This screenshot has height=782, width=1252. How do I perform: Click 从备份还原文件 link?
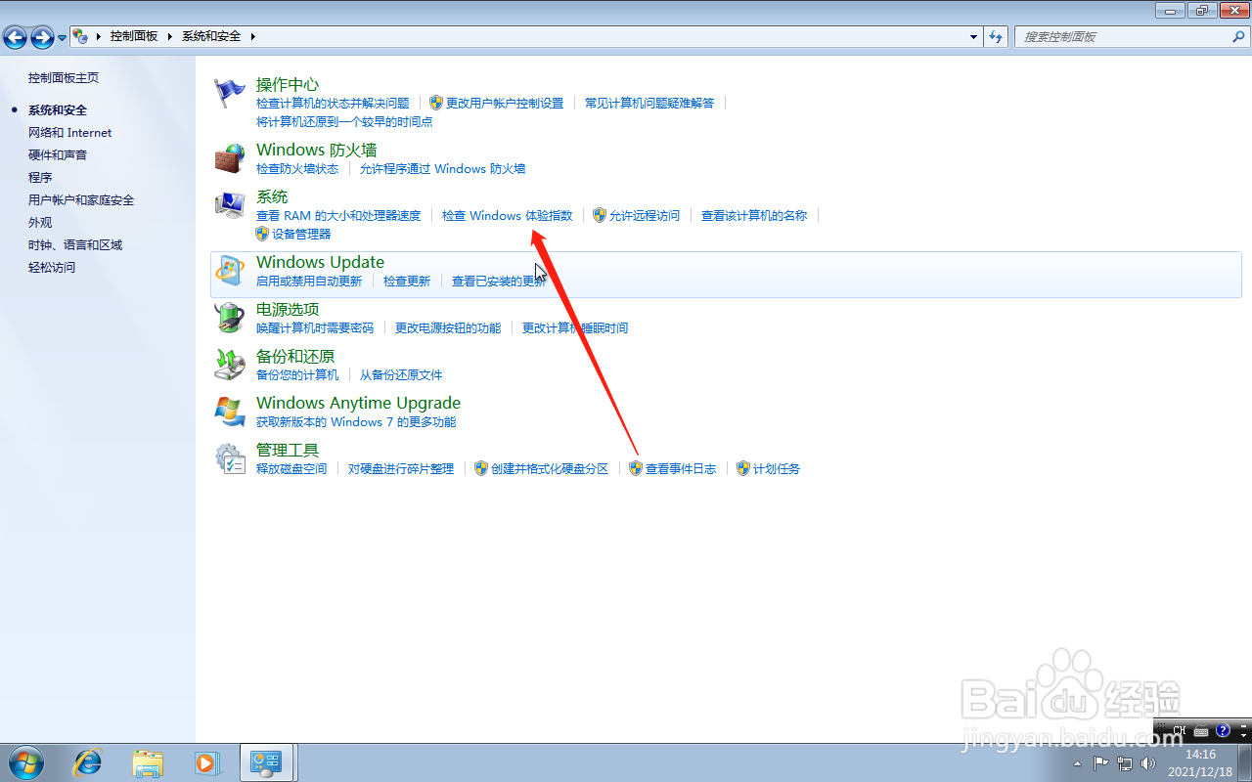coord(401,374)
